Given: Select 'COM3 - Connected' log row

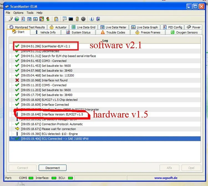Looking at the screenshot, I should click(105, 61).
